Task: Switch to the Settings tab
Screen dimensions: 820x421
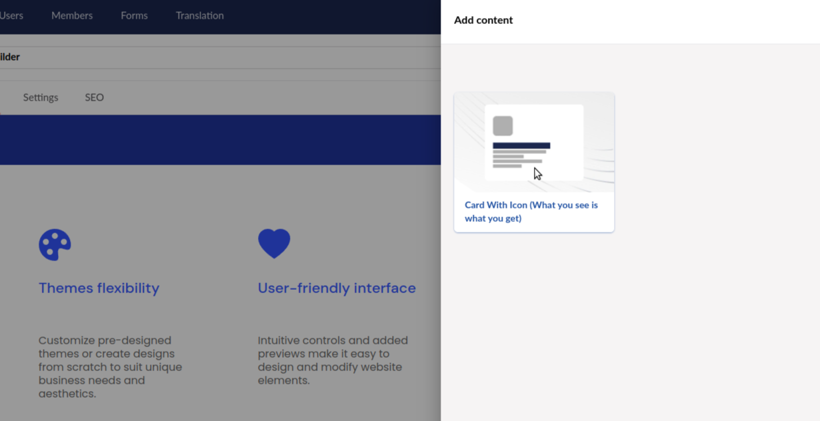Action: coord(41,97)
